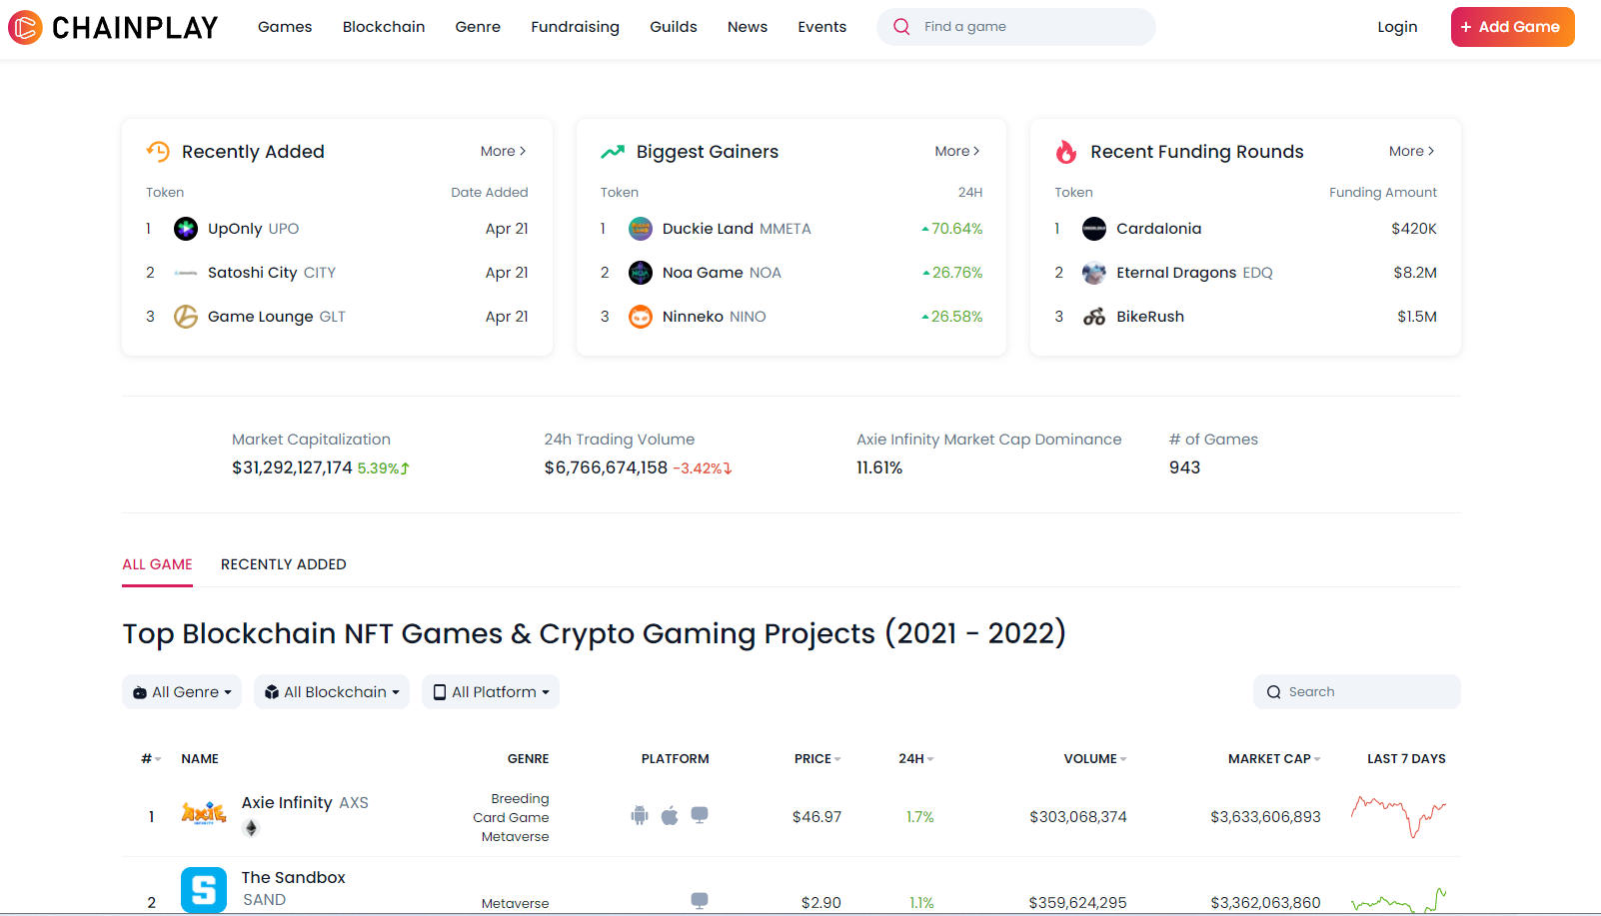Open the Guilds page
Viewport: 1601px width, 916px height.
click(674, 27)
